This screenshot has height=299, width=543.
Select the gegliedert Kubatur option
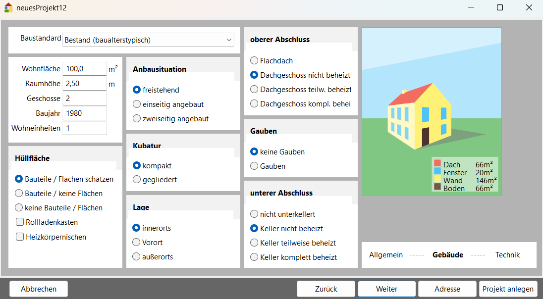tap(137, 180)
